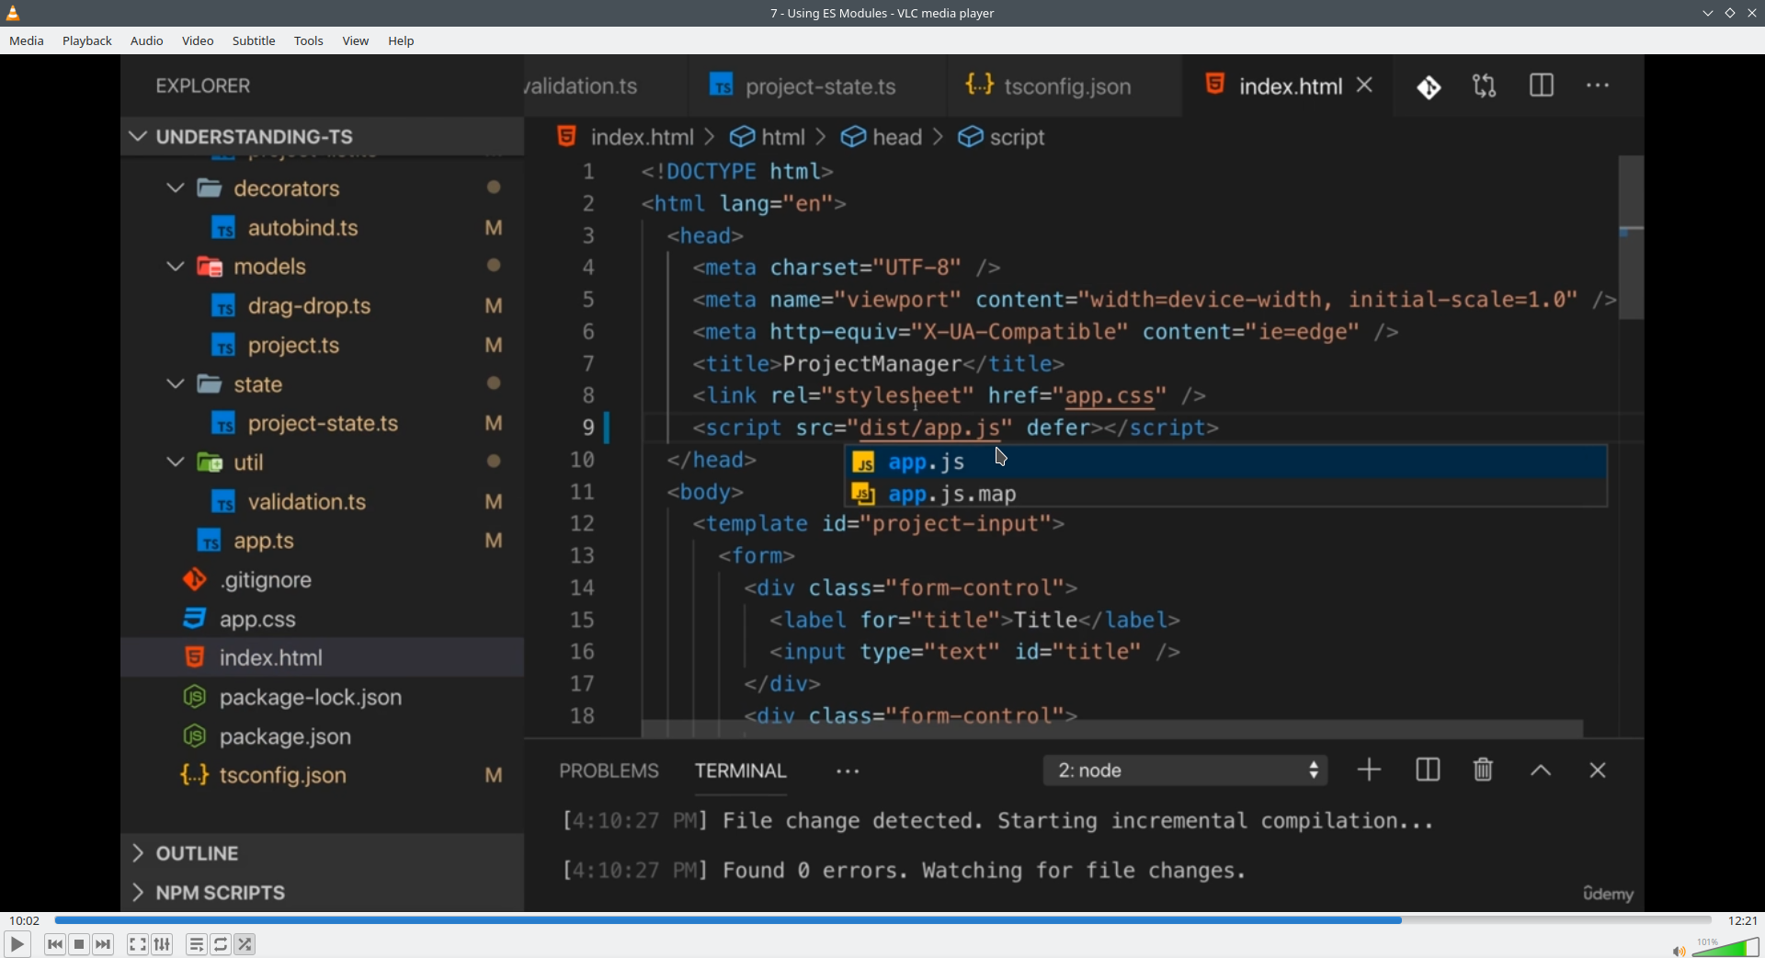Open app.ts in the explorer
1765x958 pixels.
(322, 541)
